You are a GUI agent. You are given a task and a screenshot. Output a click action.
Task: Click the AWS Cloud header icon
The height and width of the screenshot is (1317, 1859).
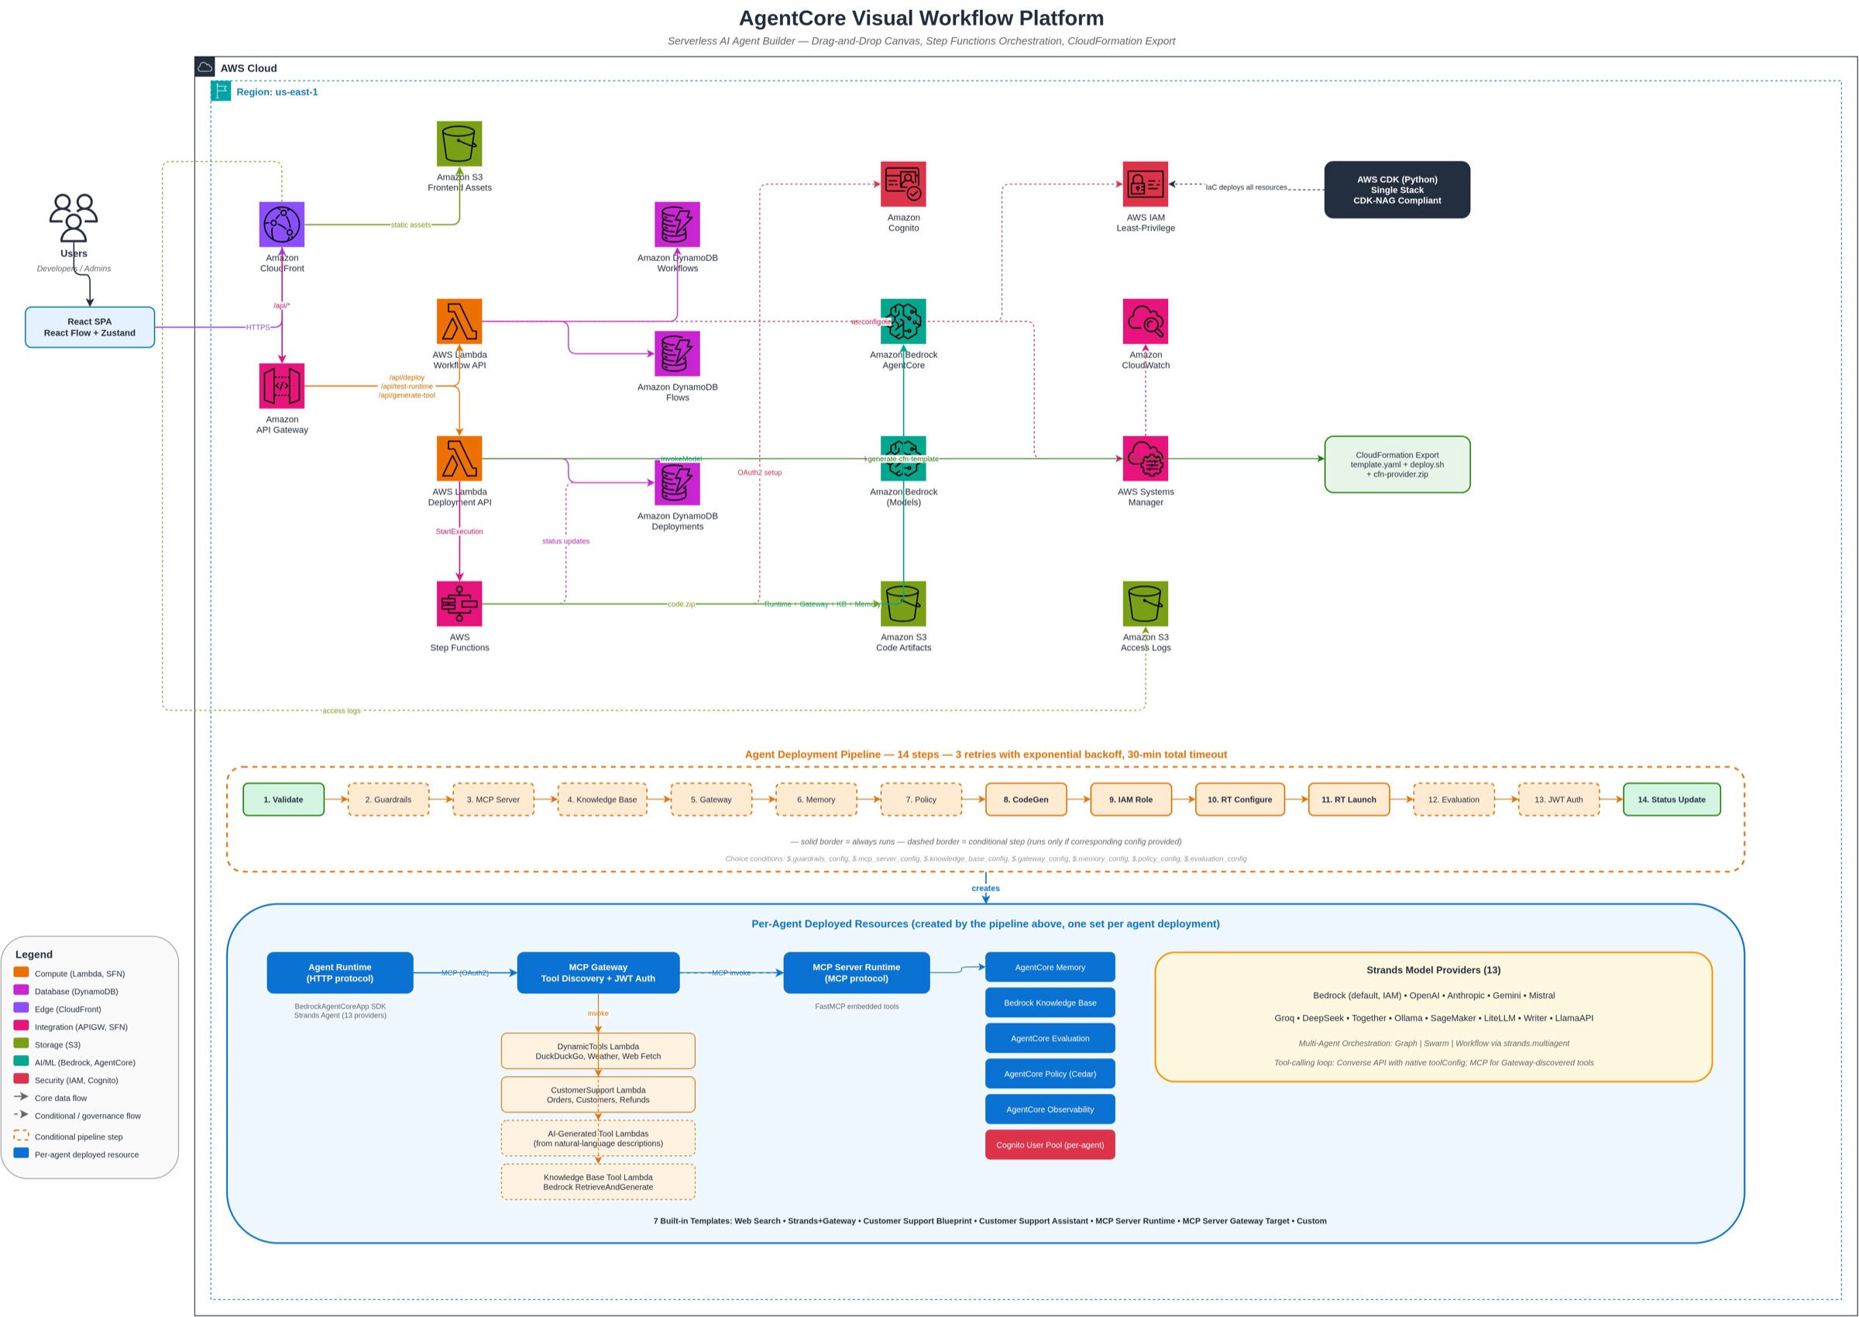click(205, 67)
